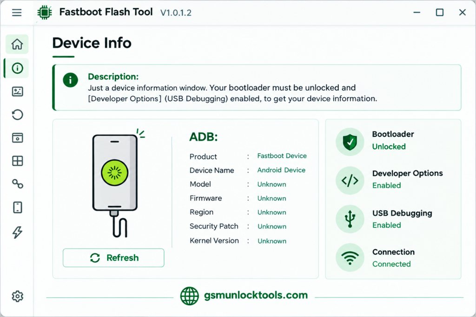
Task: Click the Description: label
Action: [113, 77]
